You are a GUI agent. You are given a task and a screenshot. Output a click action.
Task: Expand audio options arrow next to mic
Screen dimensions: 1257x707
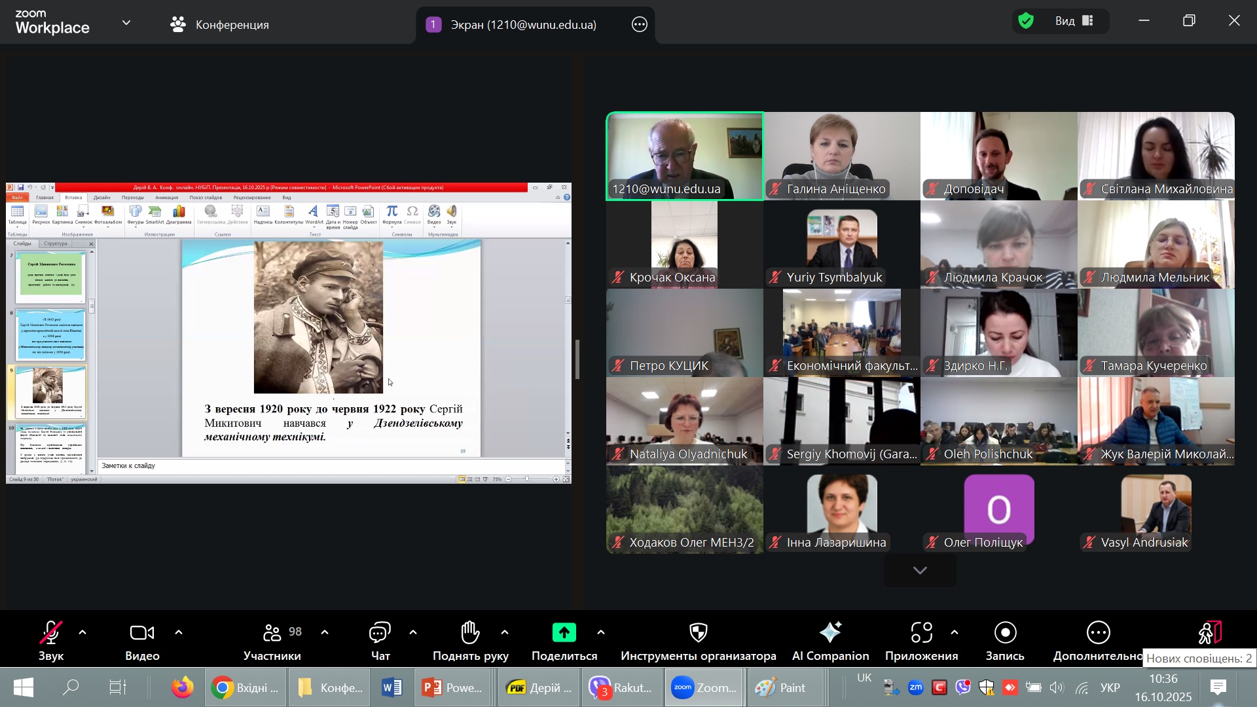click(x=82, y=633)
